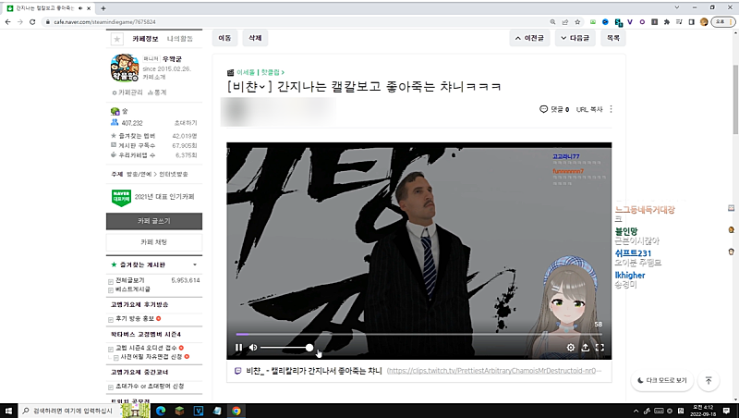Mute the video with speaker icon
Viewport: 739px width, 418px height.
[x=253, y=348]
